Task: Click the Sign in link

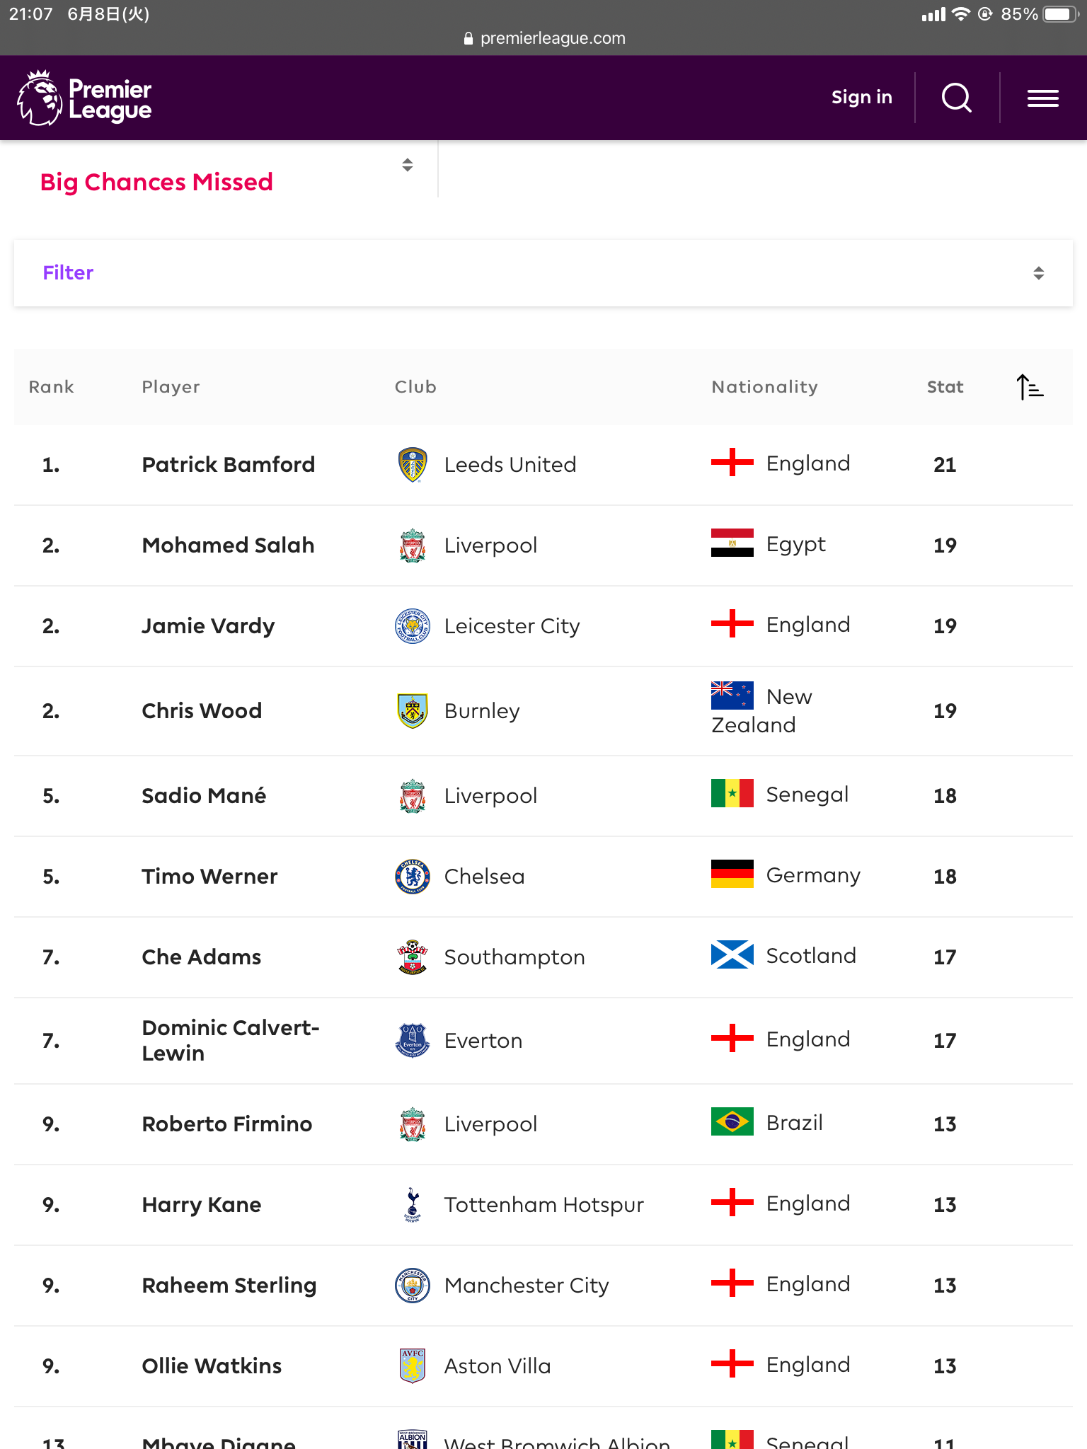Action: [861, 98]
